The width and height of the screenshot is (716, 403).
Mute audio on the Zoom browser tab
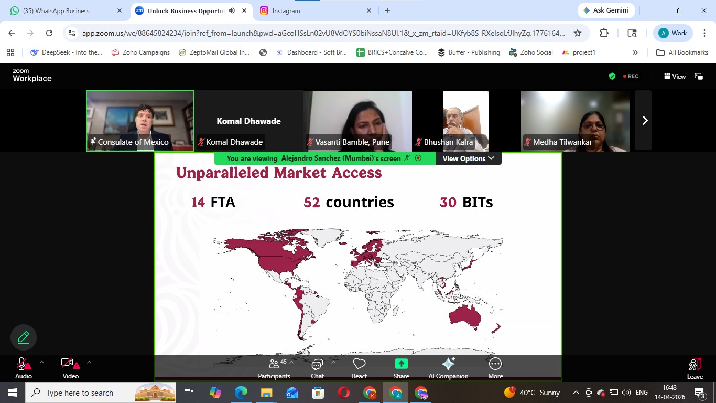[231, 10]
